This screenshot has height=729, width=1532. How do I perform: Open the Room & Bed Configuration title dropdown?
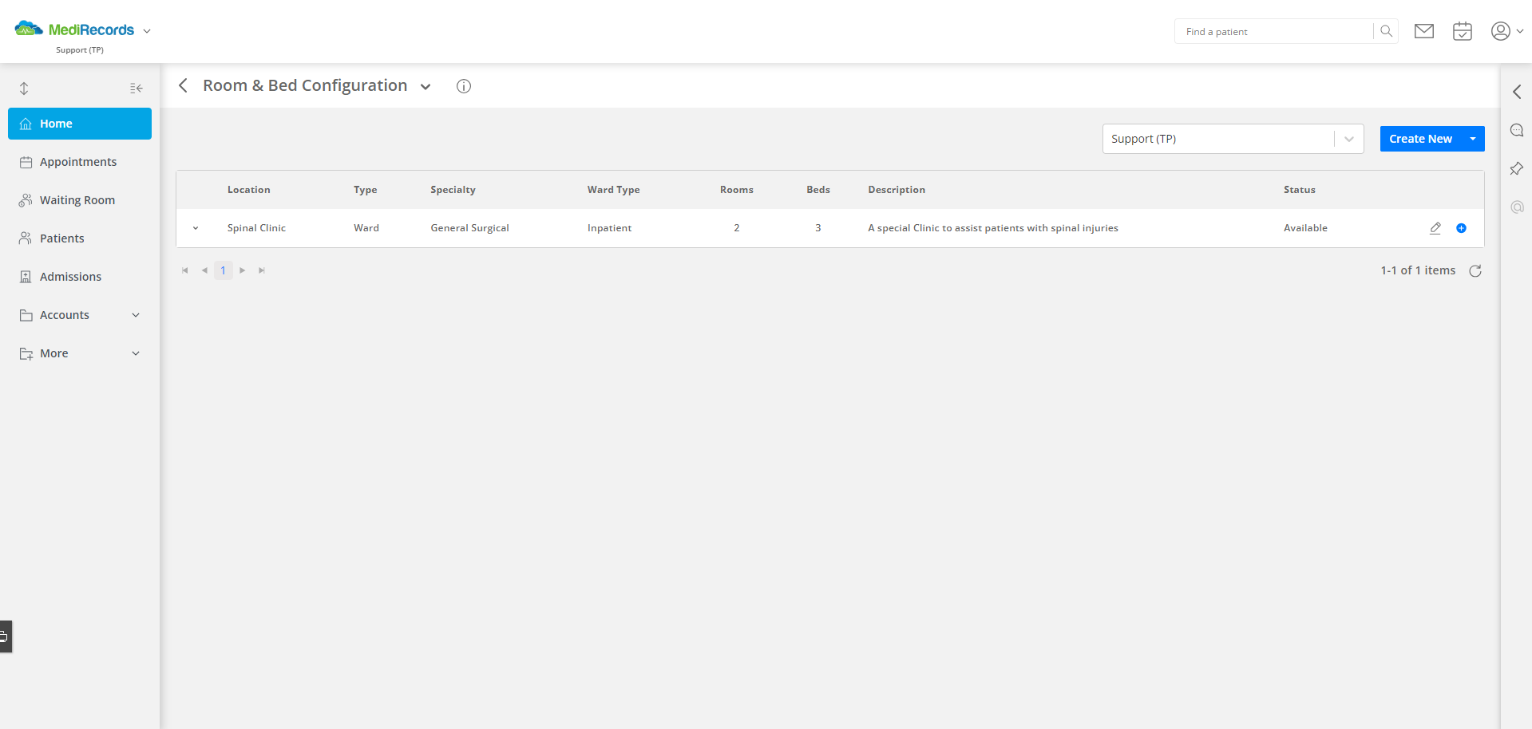click(426, 87)
